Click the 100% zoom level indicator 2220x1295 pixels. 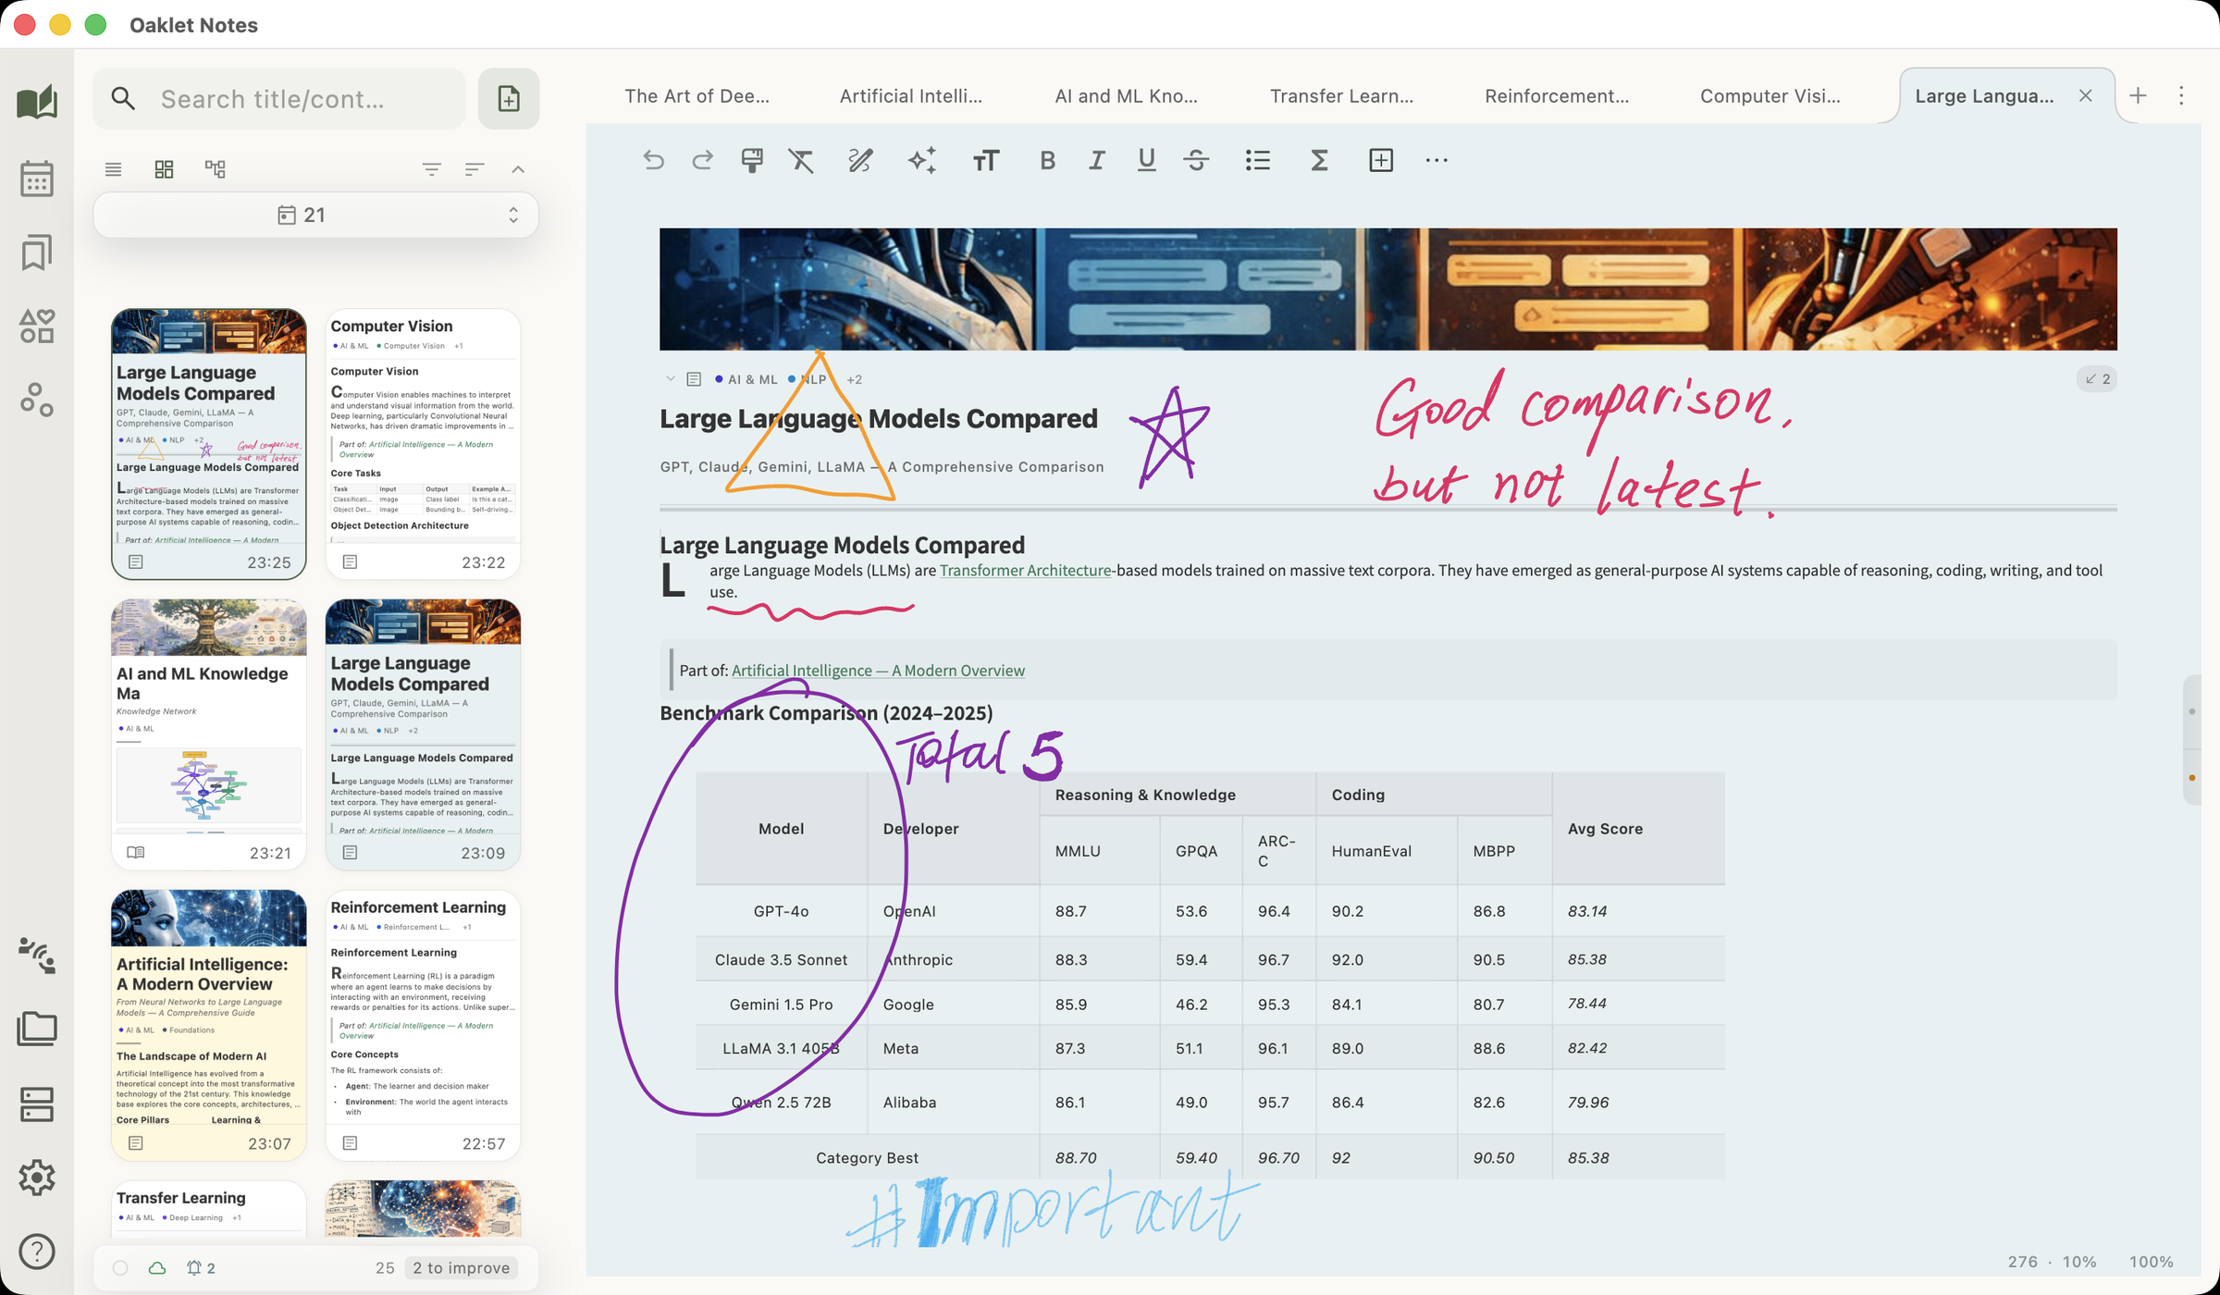(x=2151, y=1262)
